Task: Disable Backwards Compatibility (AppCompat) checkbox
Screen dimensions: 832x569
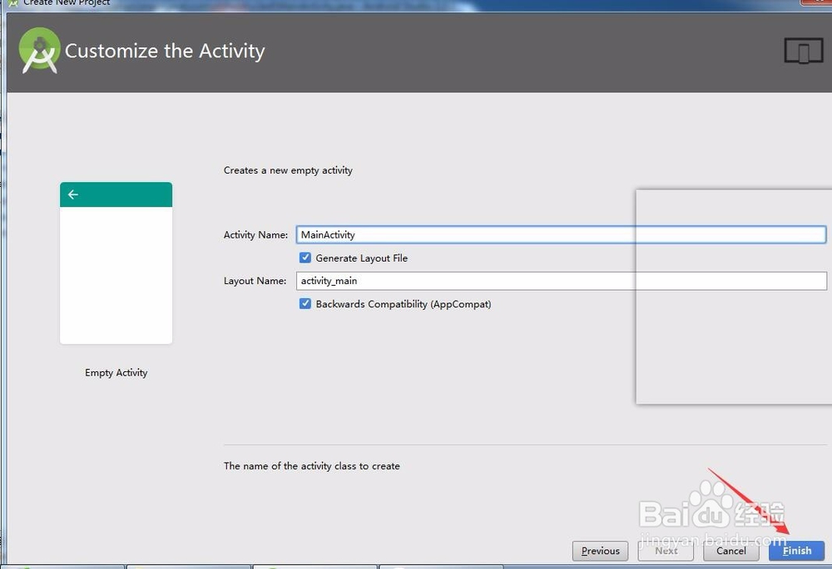Action: point(305,303)
